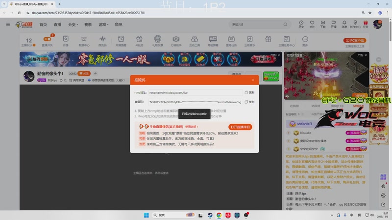Open the 主播积分 points counter
This screenshot has height=220, width=392.
pyautogui.click(x=28, y=42)
